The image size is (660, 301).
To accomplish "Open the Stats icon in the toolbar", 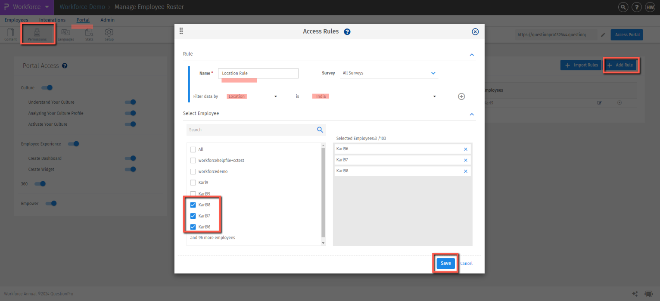I will tap(89, 34).
